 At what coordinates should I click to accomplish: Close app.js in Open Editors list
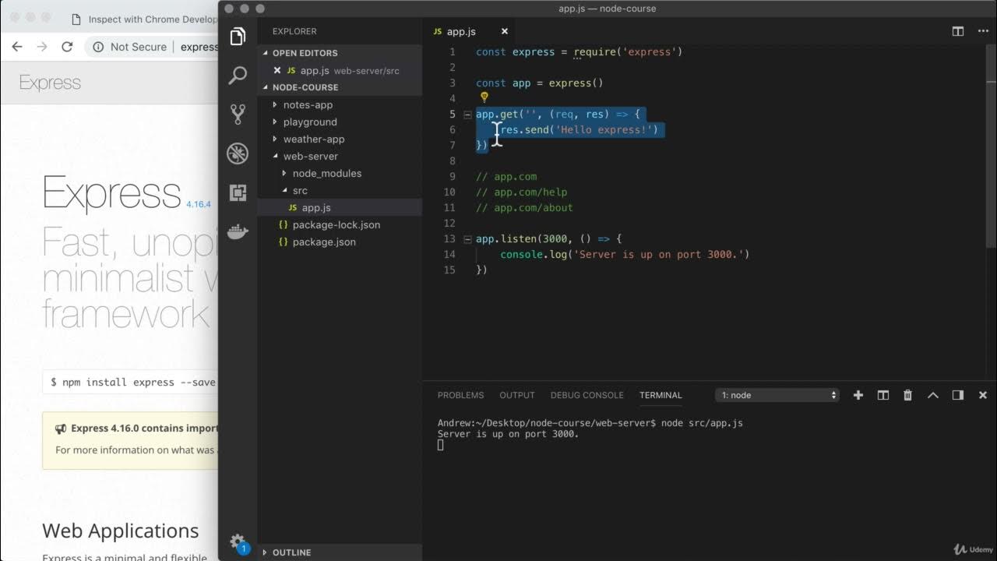[x=277, y=70]
